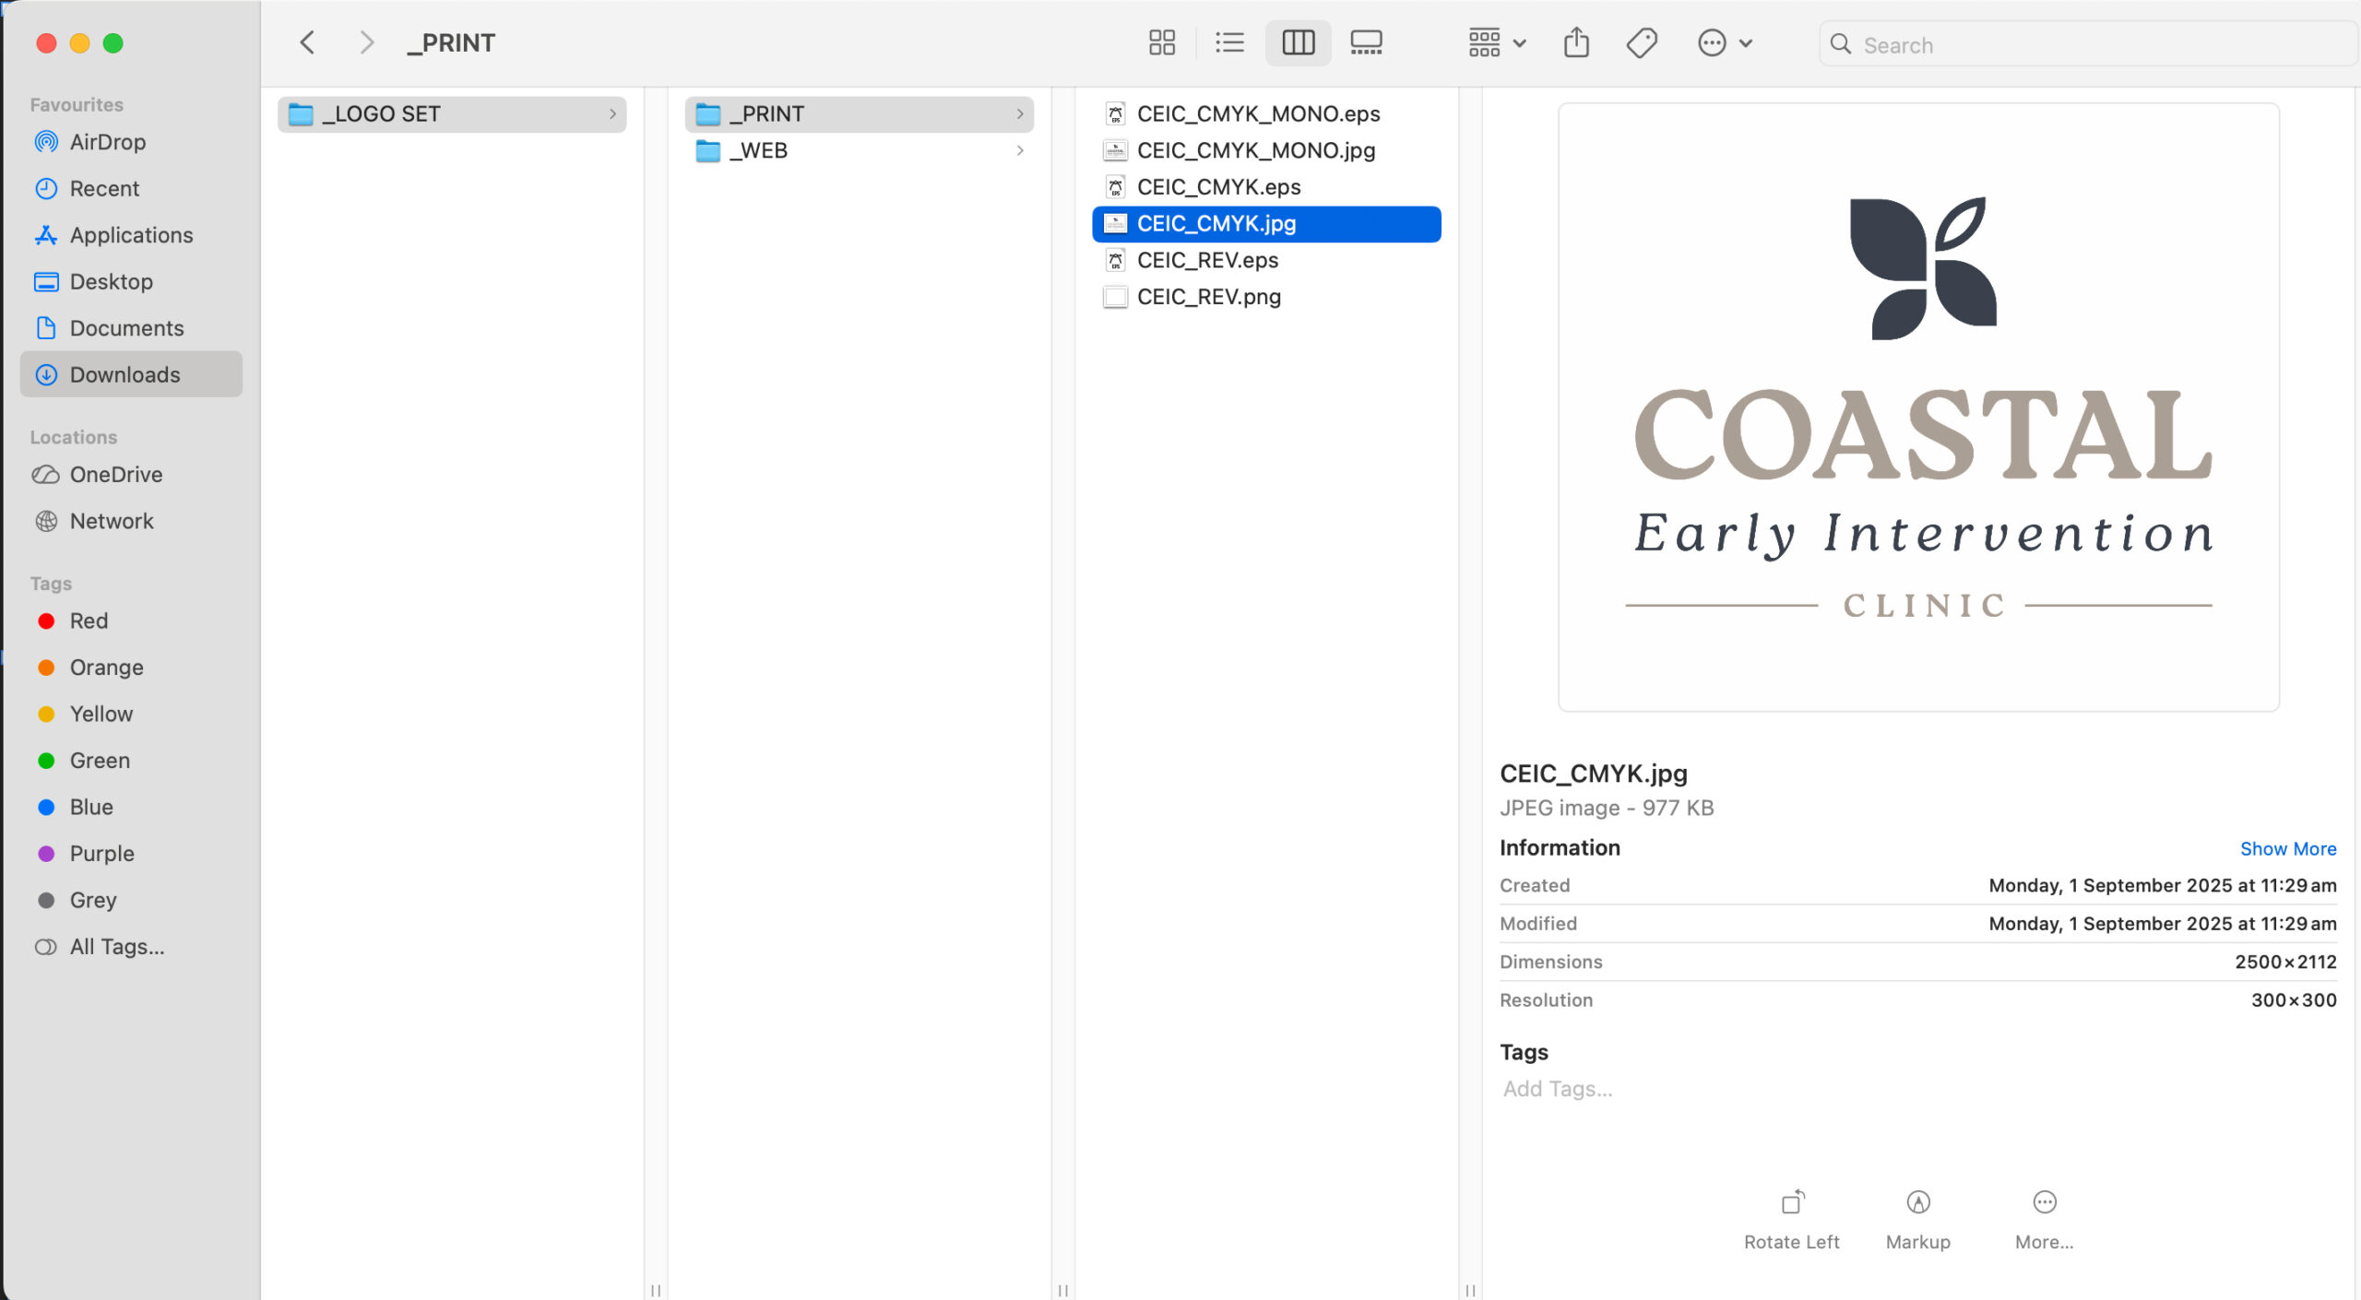
Task: Open the Markup tool
Action: click(1917, 1203)
